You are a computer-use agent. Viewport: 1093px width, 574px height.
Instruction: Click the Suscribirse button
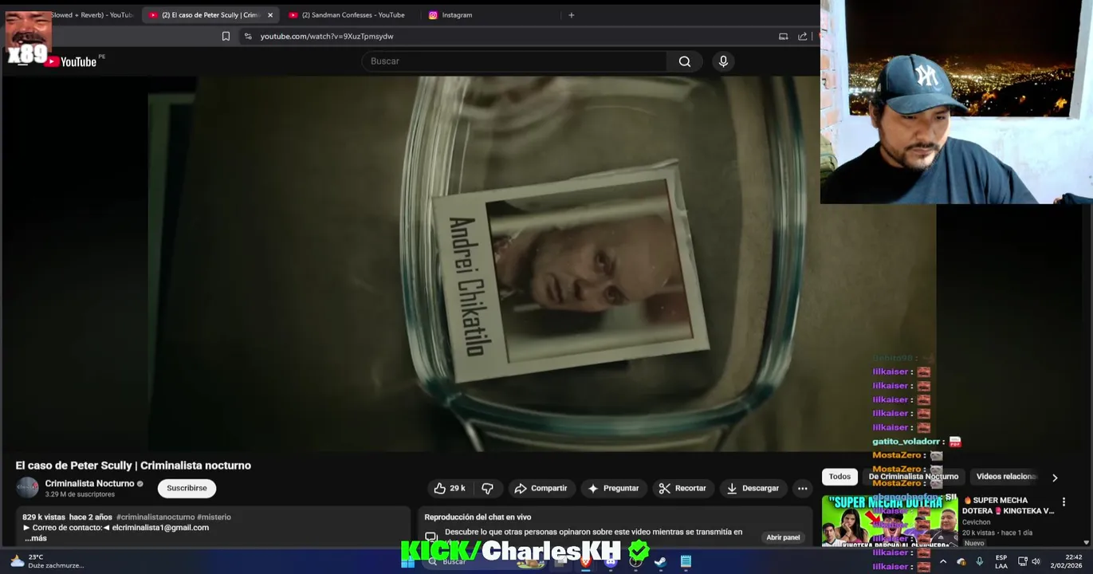click(187, 488)
